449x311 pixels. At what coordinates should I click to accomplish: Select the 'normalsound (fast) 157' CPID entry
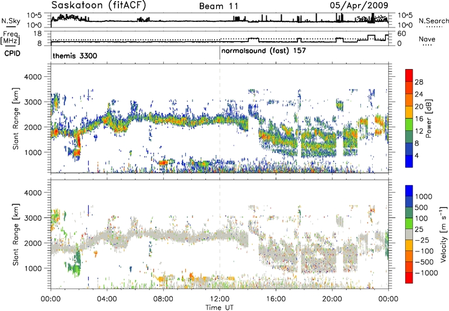pyautogui.click(x=263, y=51)
